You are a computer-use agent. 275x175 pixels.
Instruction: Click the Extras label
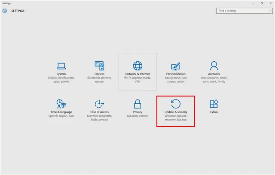point(214,112)
